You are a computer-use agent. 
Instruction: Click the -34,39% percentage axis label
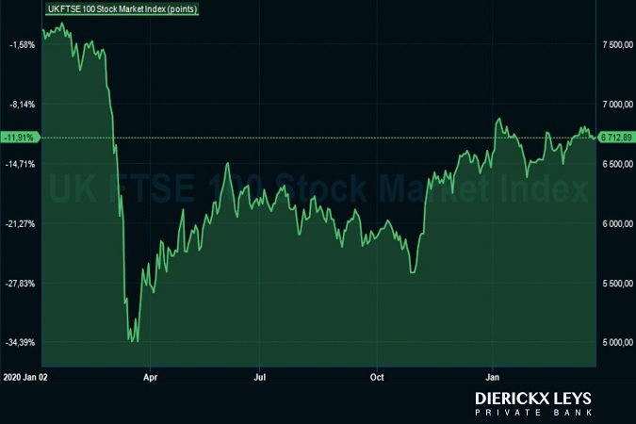(21, 343)
